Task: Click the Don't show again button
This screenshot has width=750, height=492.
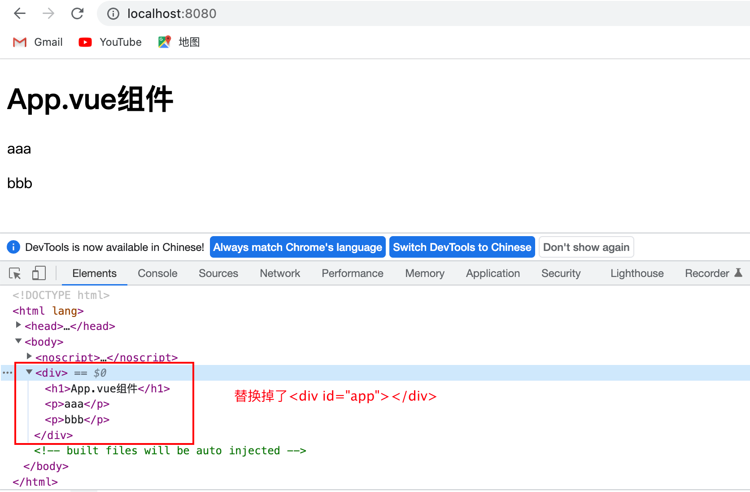Action: tap(586, 247)
